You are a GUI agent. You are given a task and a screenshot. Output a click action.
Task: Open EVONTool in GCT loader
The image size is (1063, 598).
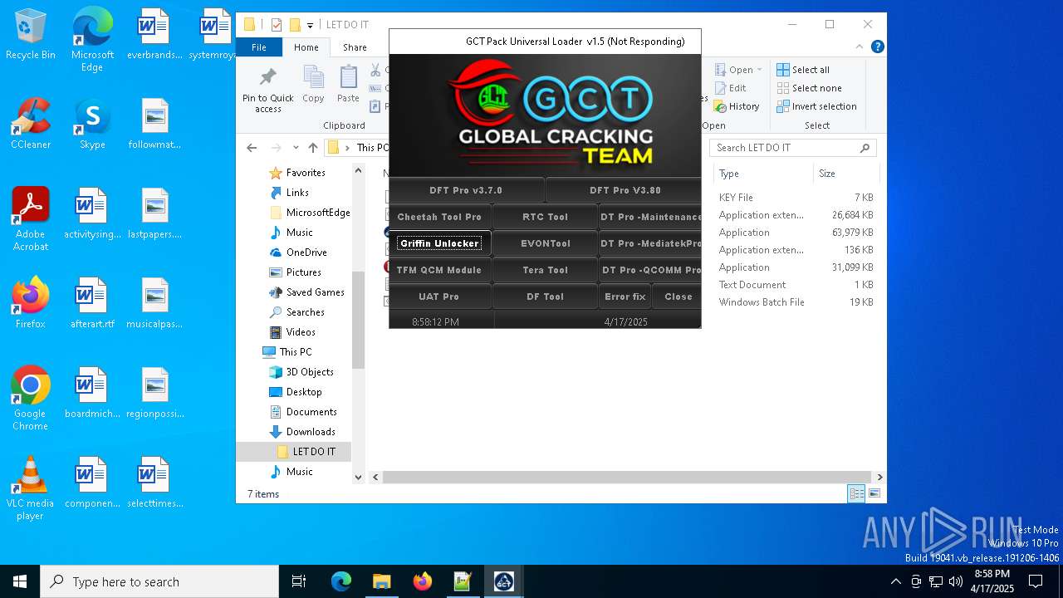(x=545, y=243)
